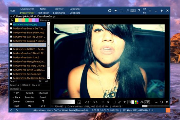Go to next image with >> button

[95, 102]
